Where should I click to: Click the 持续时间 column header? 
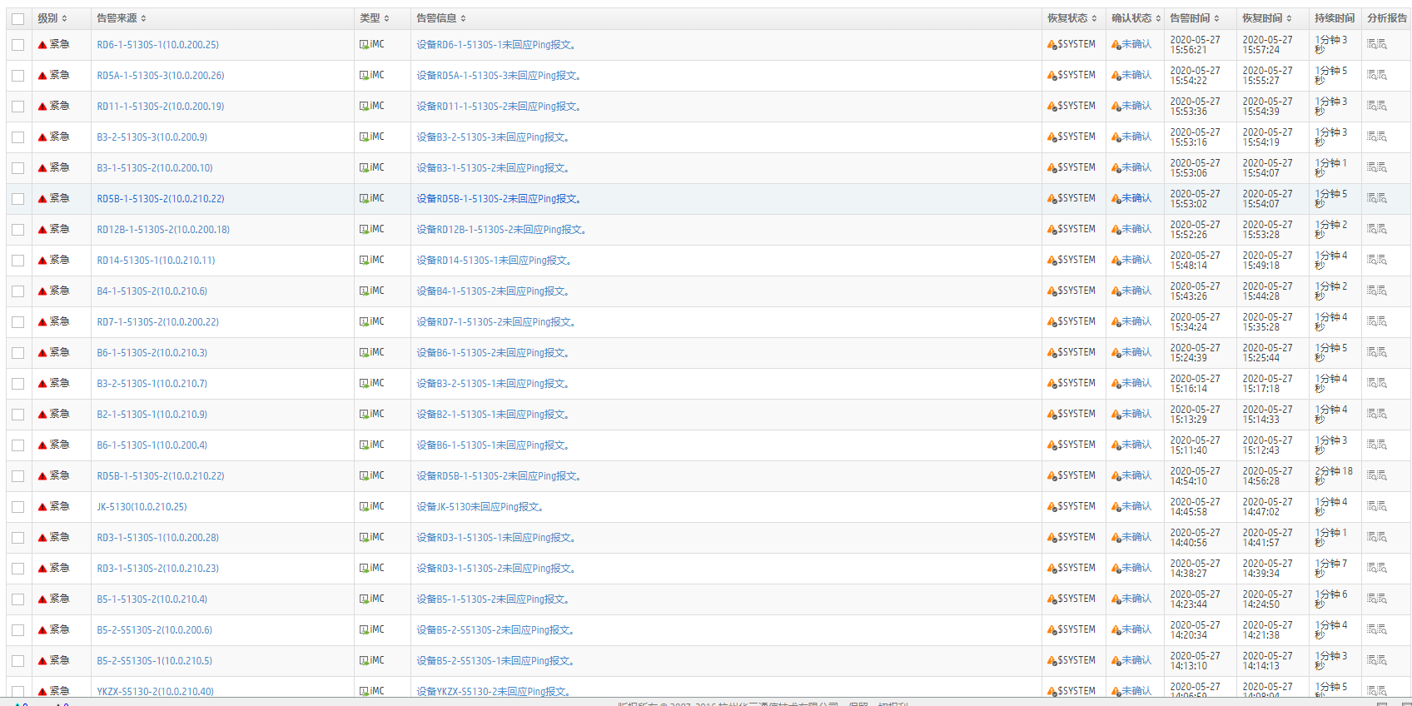pos(1335,18)
